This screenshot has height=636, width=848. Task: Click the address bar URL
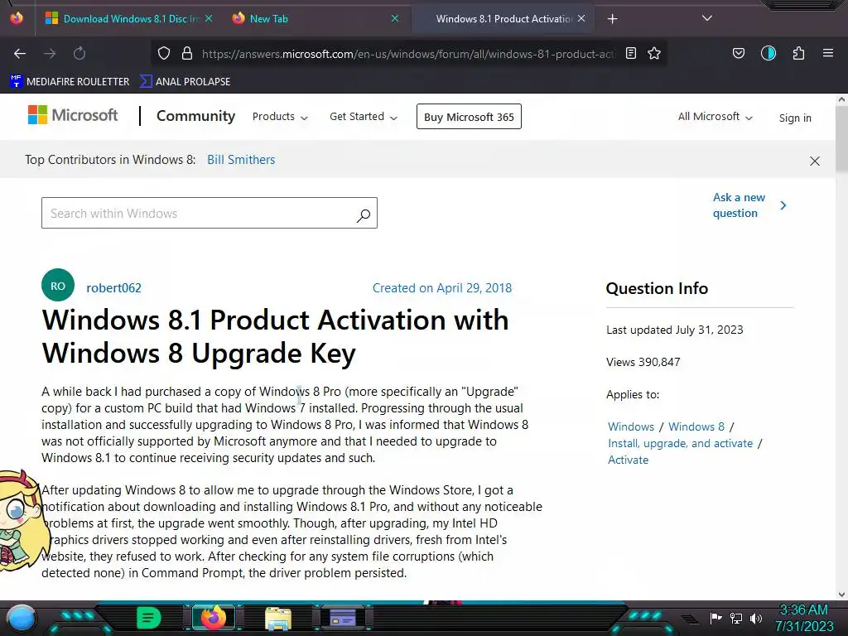[407, 54]
